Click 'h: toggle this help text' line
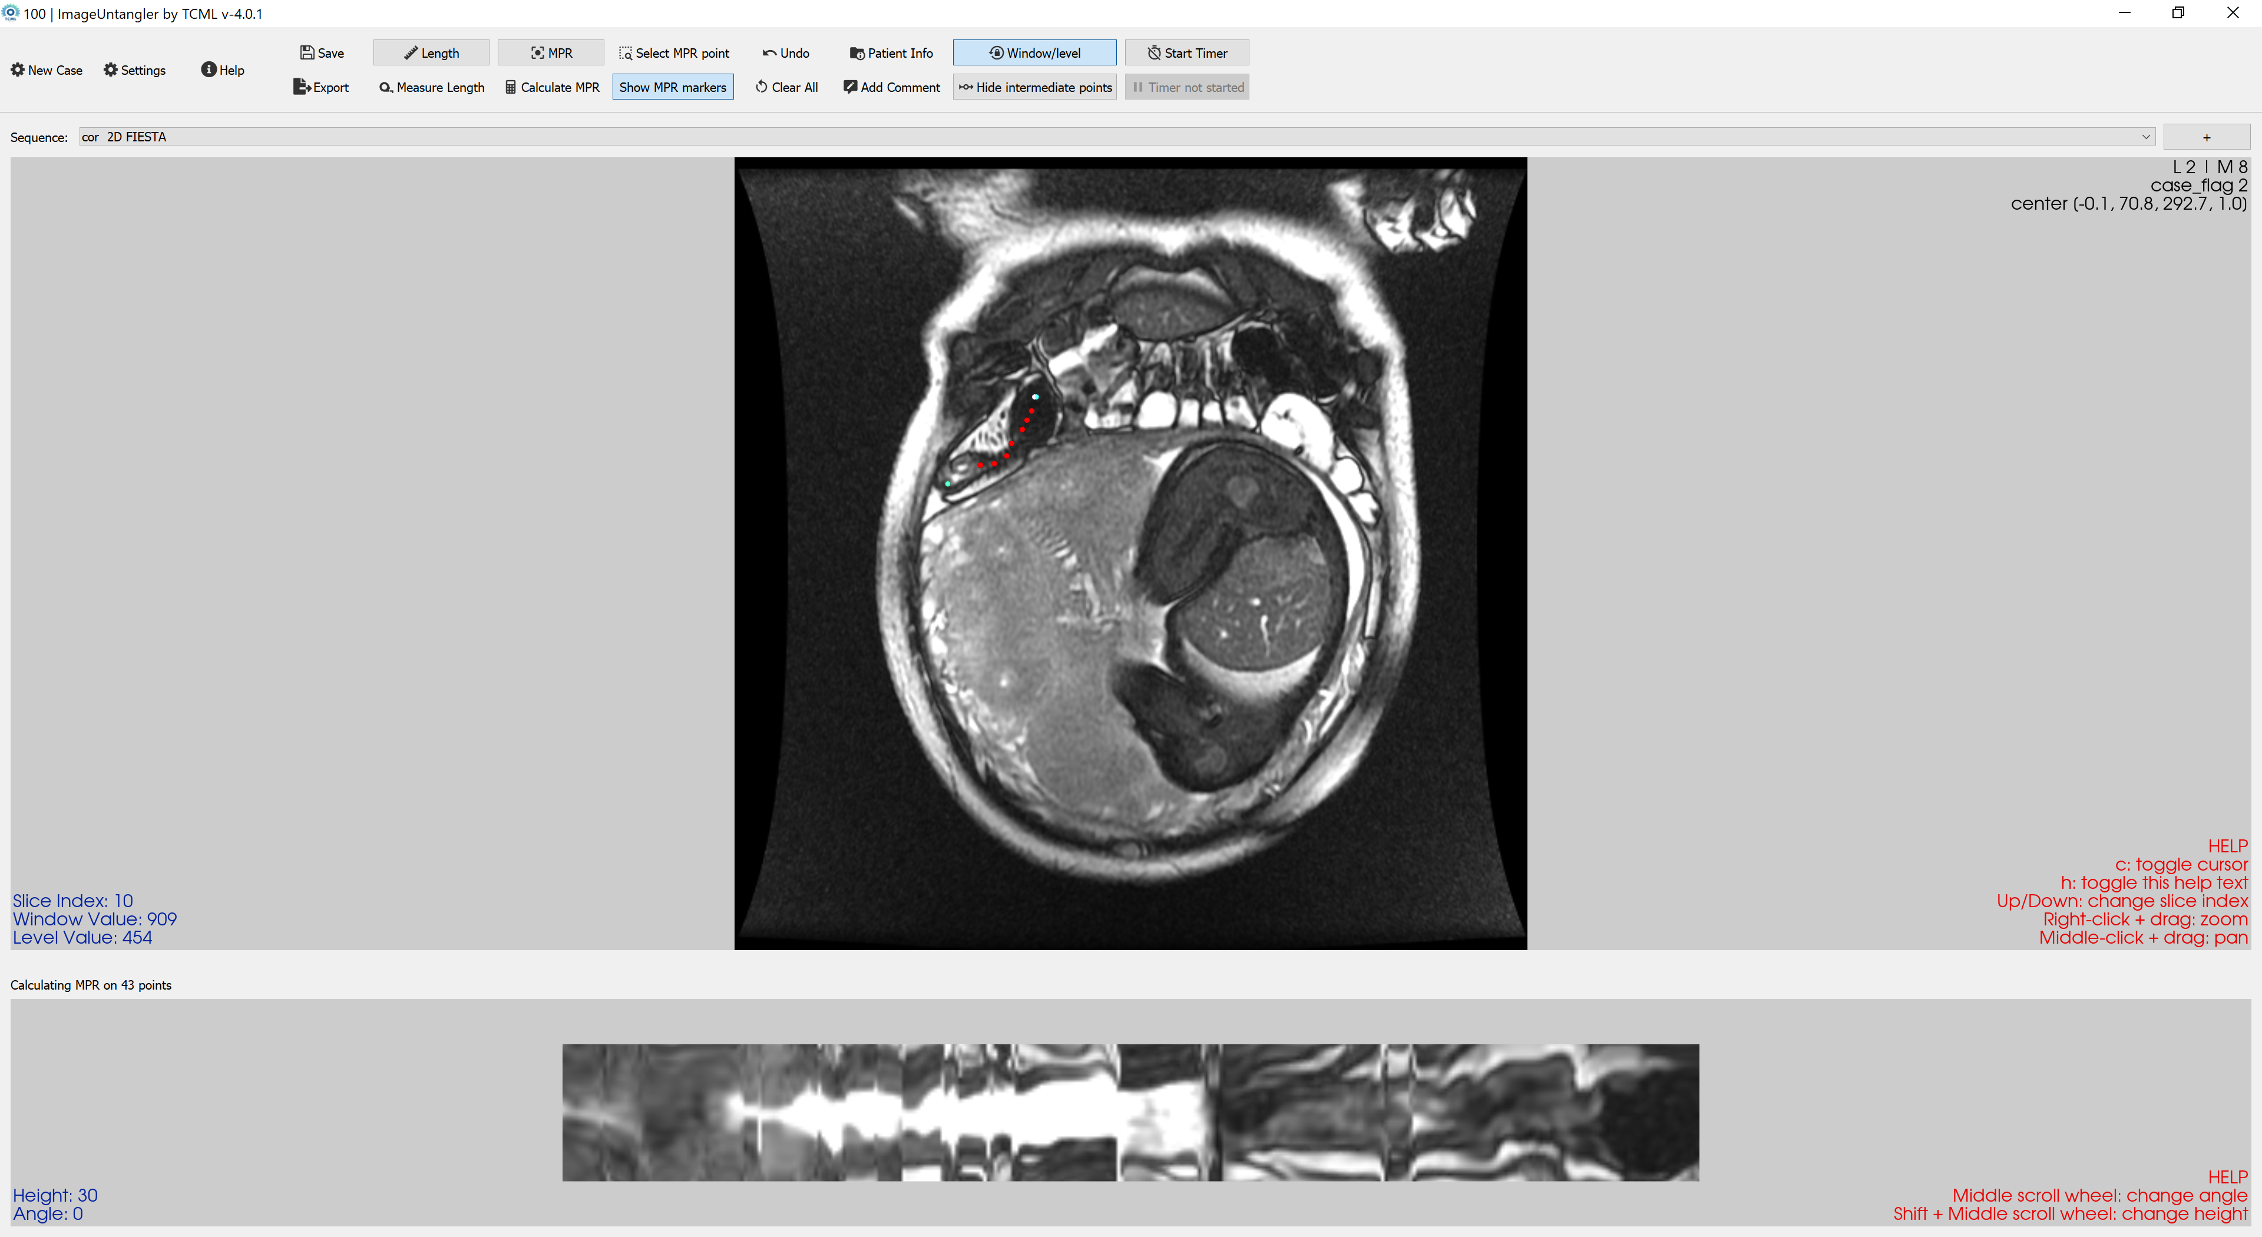2262x1237 pixels. click(2154, 882)
